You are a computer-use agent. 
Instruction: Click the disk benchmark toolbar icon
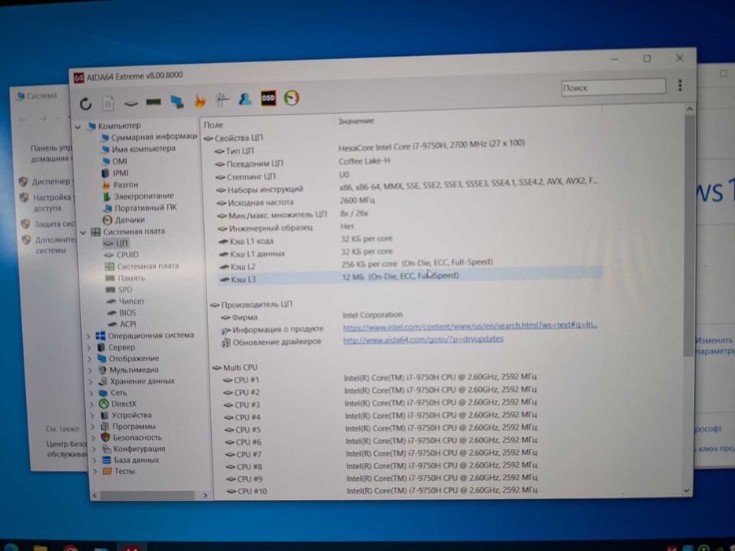[x=132, y=103]
